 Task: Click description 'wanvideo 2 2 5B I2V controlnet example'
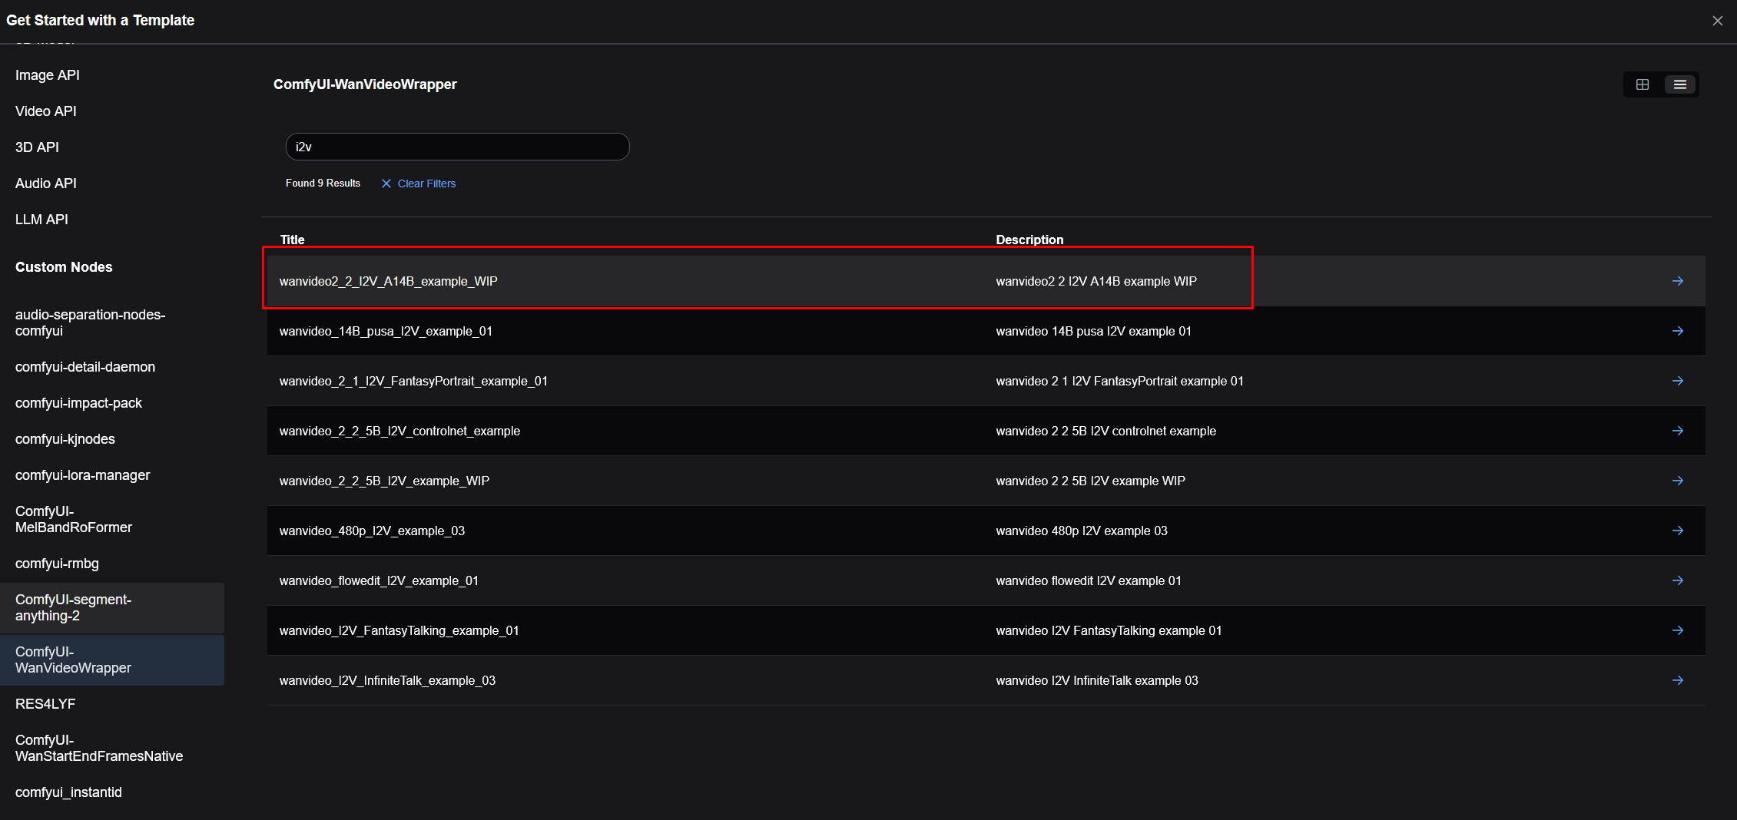pos(1106,431)
